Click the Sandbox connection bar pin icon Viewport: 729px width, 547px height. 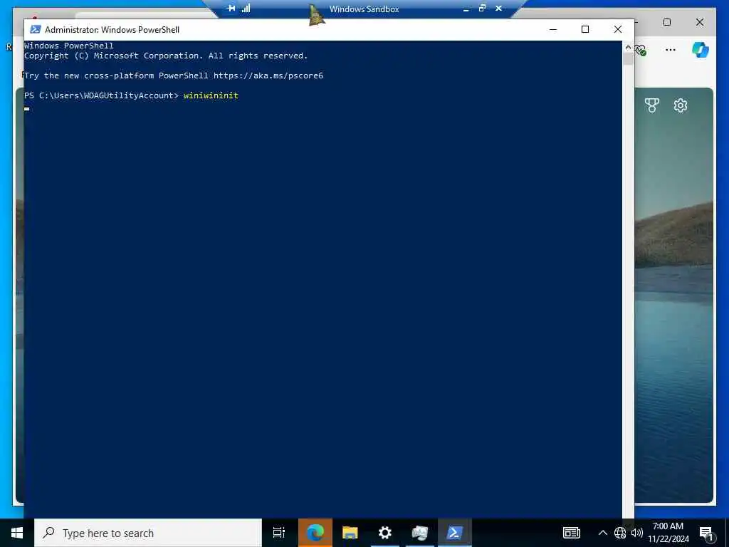tap(231, 9)
